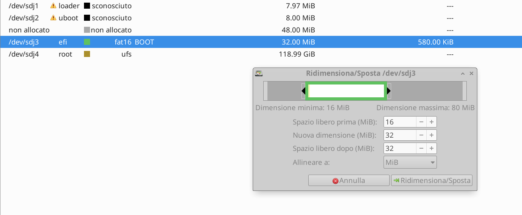Focus the Nuova dimensione input field
This screenshot has width=522, height=215.
coord(400,135)
